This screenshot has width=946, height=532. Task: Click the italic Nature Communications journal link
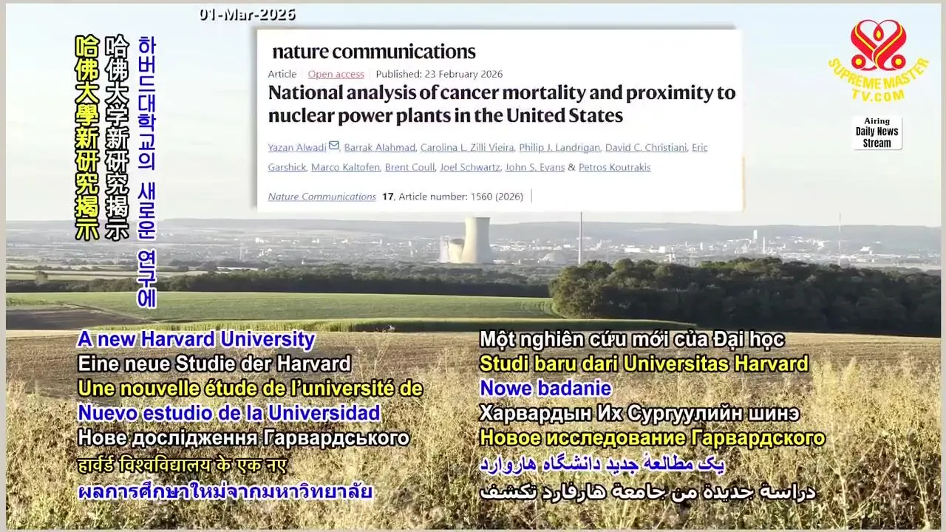pos(321,197)
